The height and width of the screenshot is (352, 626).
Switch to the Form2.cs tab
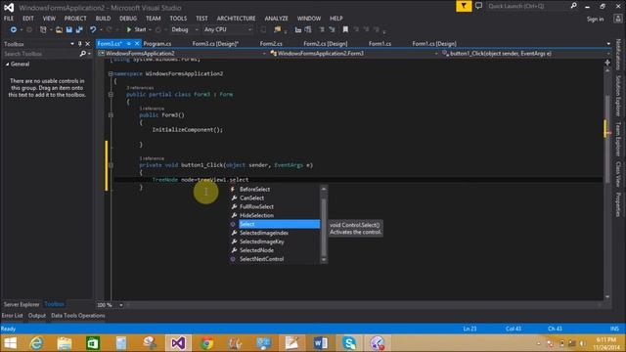271,43
